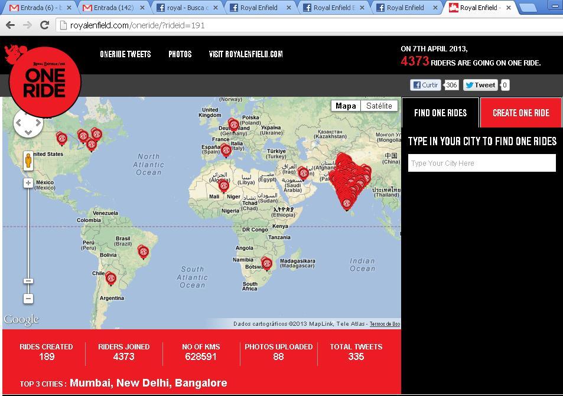Open the Create One Ride tab
The width and height of the screenshot is (563, 396).
(521, 113)
